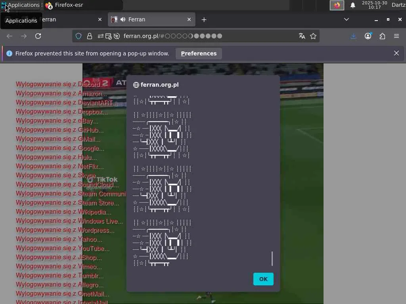Click 'Wylogowywanie się z Hulu...' text
The image size is (406, 304).
point(56,157)
